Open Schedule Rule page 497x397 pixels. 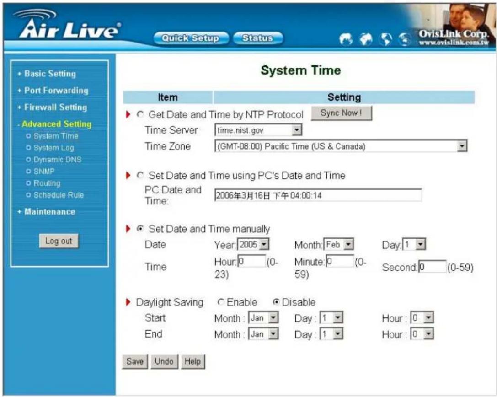click(x=59, y=195)
